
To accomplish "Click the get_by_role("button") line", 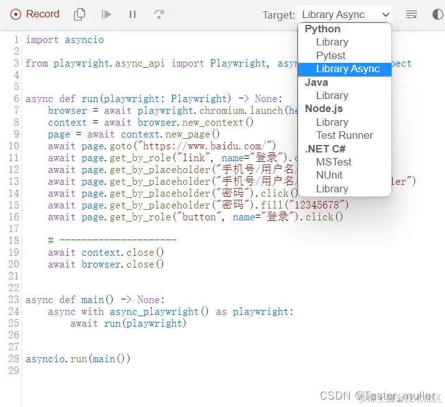I will coord(195,217).
